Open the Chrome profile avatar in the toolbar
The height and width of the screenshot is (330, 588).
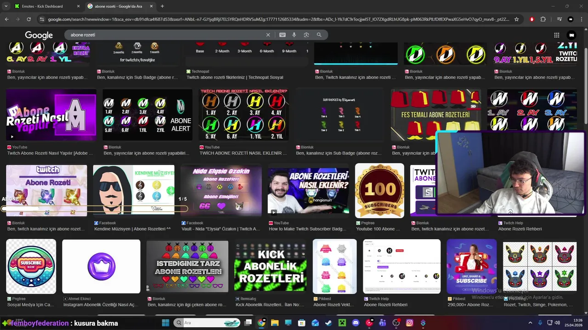(571, 19)
